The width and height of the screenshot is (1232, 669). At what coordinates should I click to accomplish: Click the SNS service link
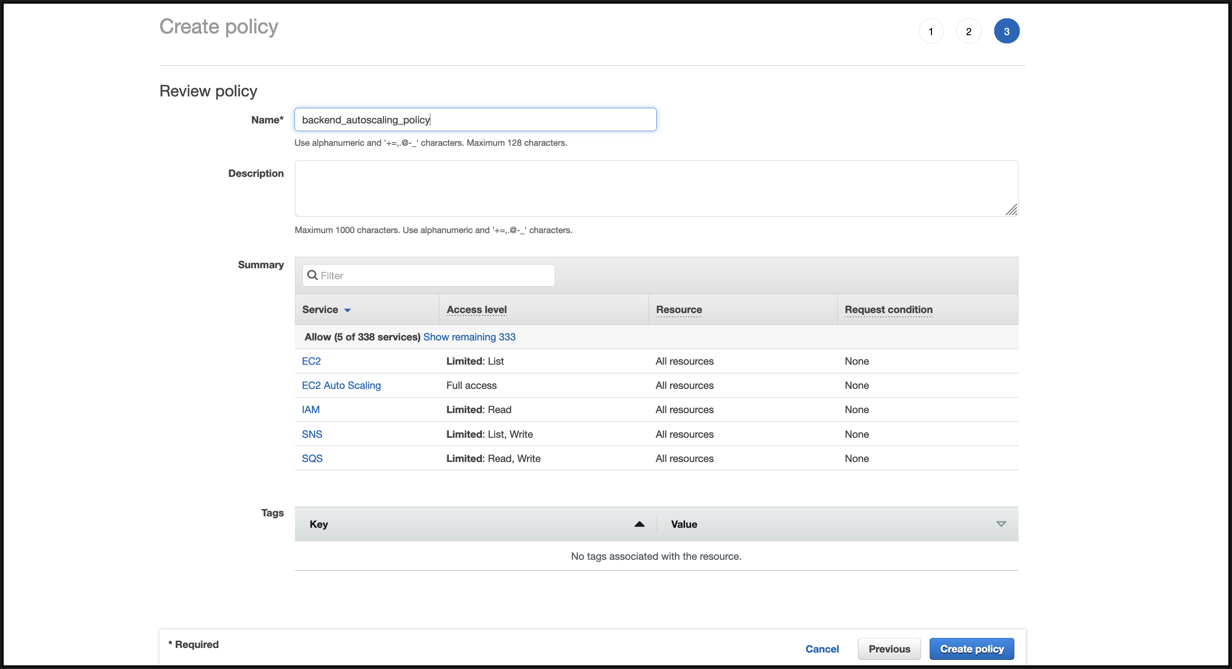[312, 433]
